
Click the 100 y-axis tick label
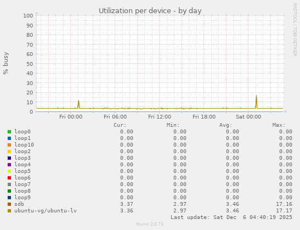[x=28, y=16]
